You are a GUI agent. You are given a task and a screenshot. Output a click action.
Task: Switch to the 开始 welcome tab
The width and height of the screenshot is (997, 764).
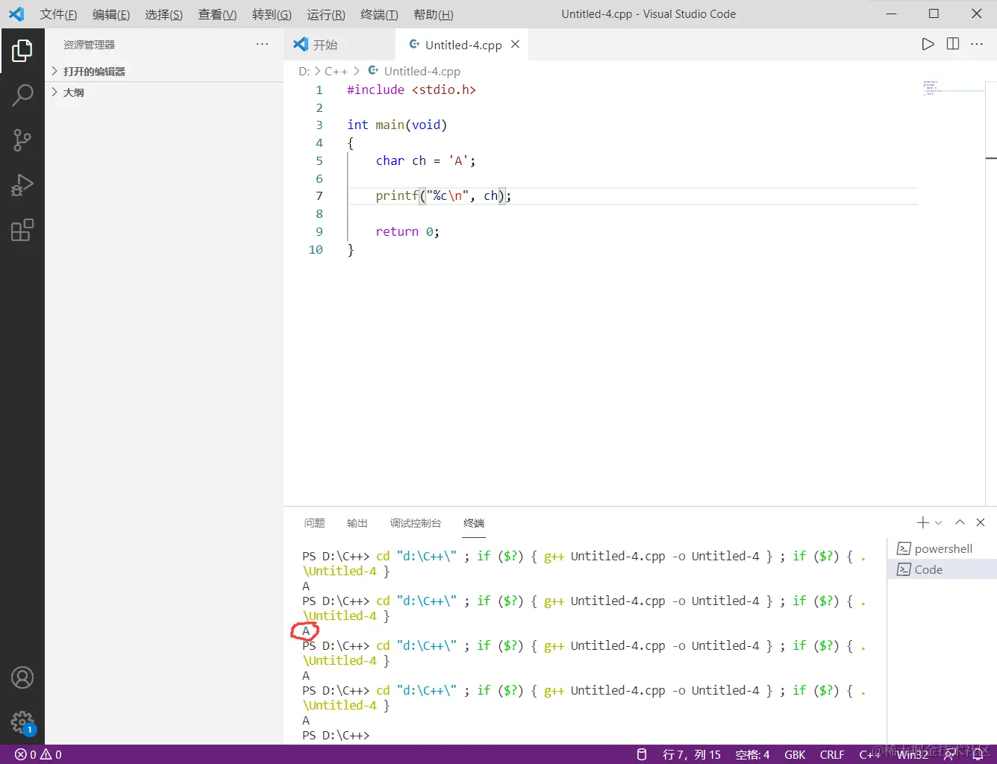[339, 45]
